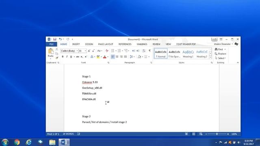
Task: Shrink the font size
Action: (93, 51)
